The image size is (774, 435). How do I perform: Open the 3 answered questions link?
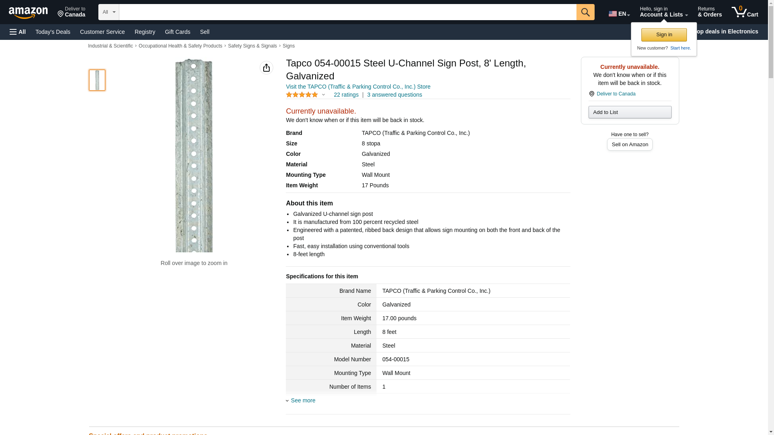coord(394,95)
